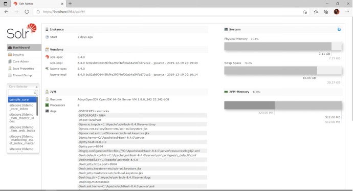Click the Start clock icon
Viewport: 353px width, 191px height.
click(47, 37)
